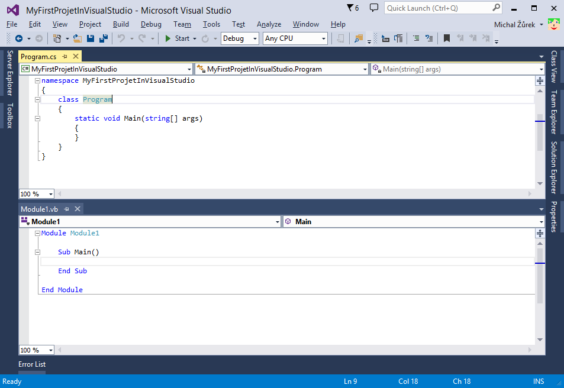564x388 pixels.
Task: Save all files with Save All icon
Action: (102, 38)
